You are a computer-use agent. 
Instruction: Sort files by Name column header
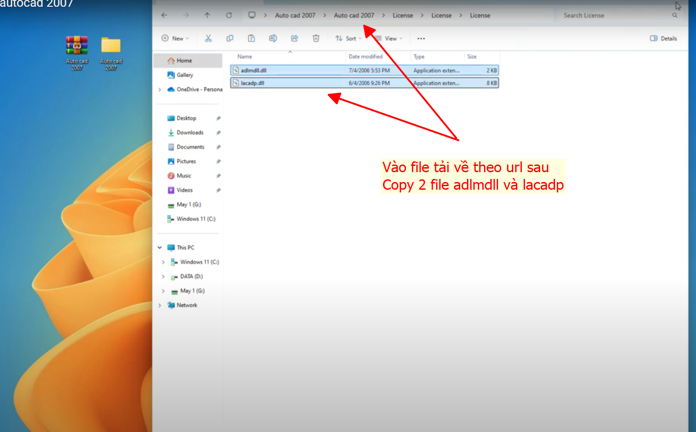point(245,57)
